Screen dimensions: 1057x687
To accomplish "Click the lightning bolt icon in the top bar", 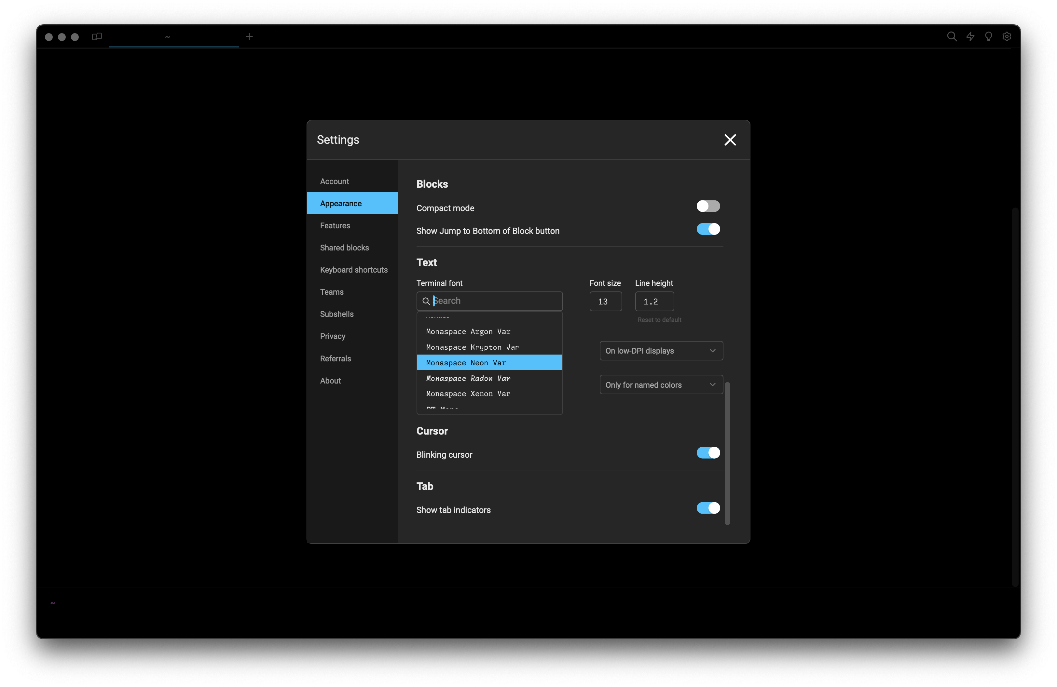I will (970, 36).
